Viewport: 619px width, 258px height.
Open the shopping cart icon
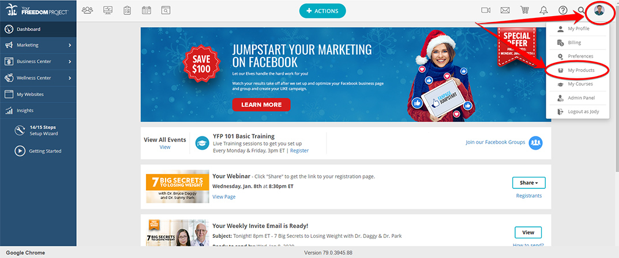(x=524, y=10)
